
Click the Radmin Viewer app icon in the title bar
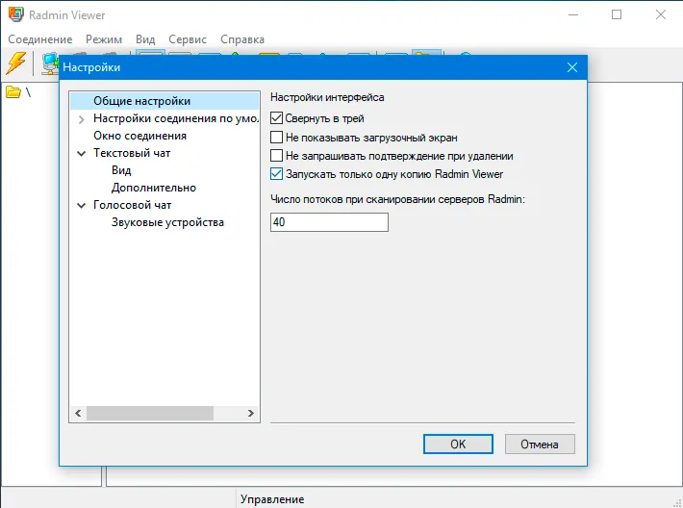15,14
